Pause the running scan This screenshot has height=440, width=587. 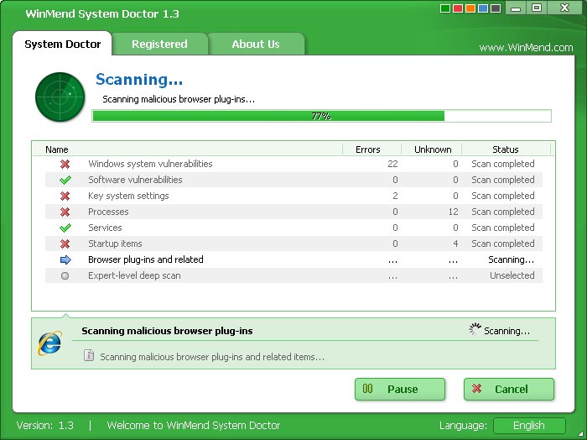400,389
